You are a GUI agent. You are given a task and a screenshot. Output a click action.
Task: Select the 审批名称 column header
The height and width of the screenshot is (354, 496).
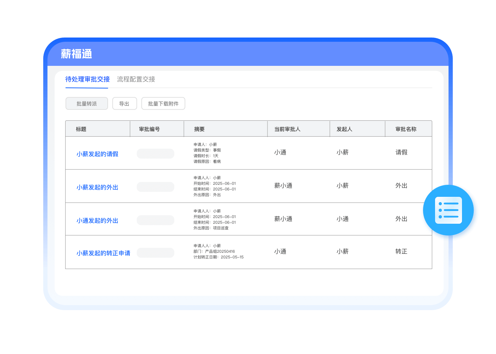(x=406, y=129)
